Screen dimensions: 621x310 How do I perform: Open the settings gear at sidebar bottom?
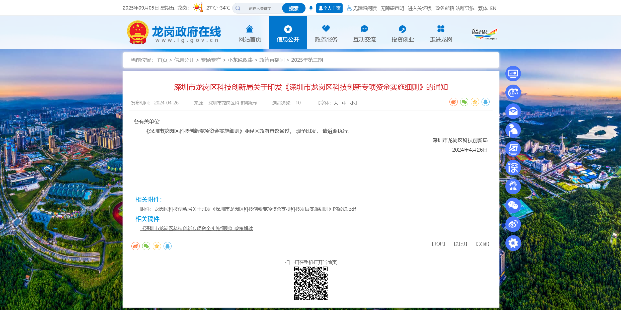pos(513,243)
